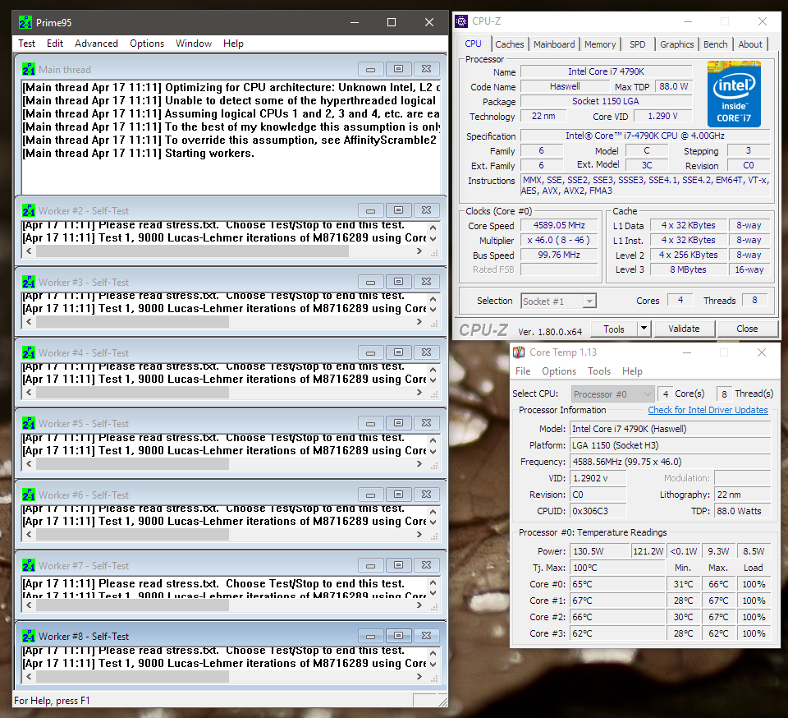Maximize the Worker #7 child window
The image size is (788, 718).
click(x=399, y=565)
